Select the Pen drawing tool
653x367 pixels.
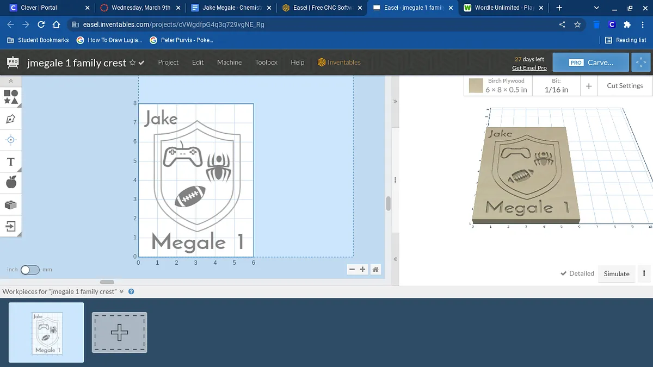pyautogui.click(x=11, y=119)
